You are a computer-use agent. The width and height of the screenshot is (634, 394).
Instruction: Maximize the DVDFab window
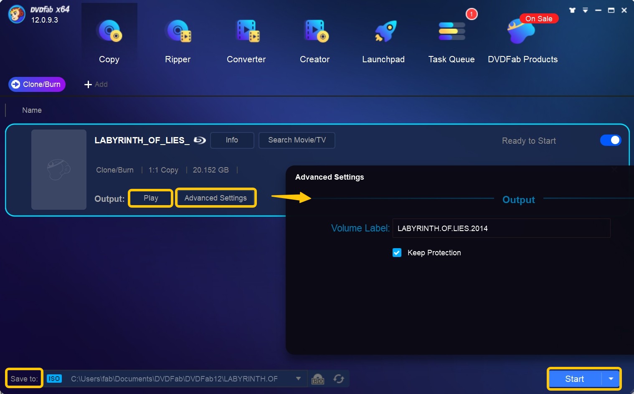[x=611, y=10]
